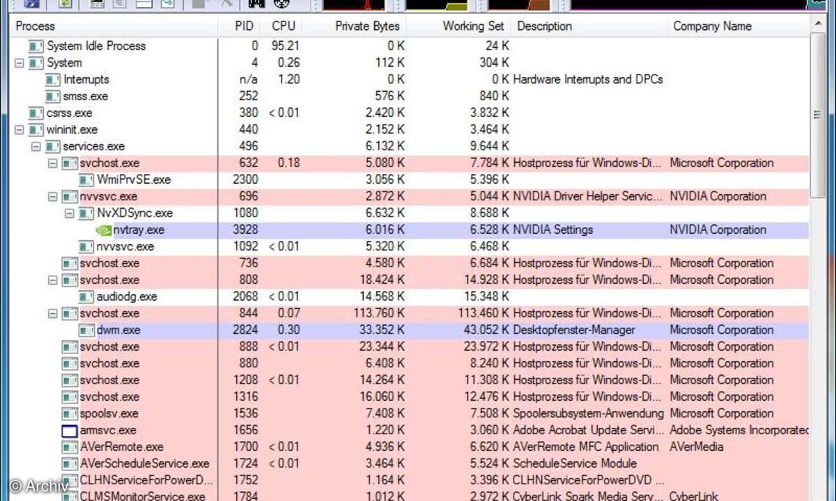This screenshot has width=836, height=501.
Task: Click the 'AVerRemote MFC Application' description
Action: point(586,447)
